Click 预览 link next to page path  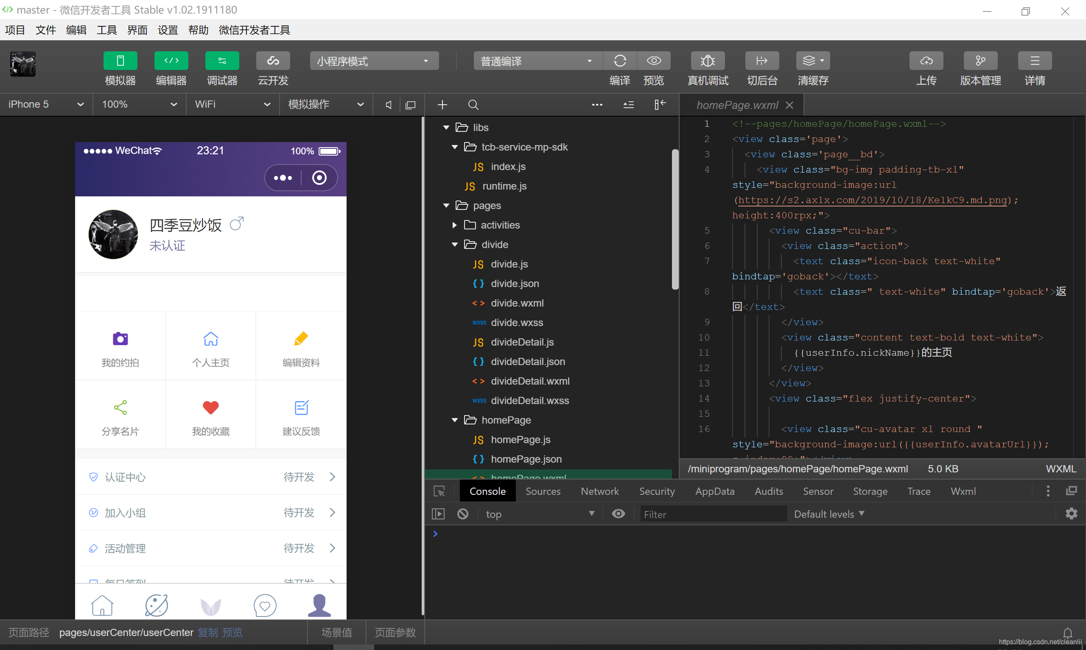[x=232, y=633]
